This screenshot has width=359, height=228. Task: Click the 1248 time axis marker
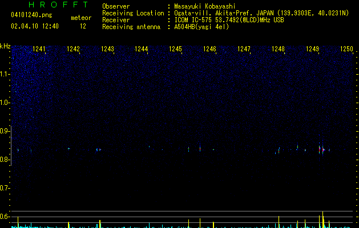[278, 49]
